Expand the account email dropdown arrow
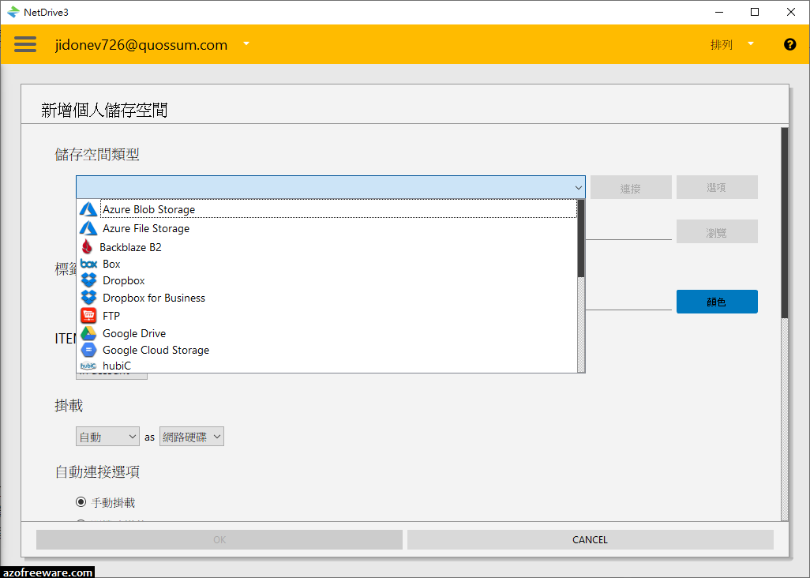The image size is (810, 578). (246, 44)
